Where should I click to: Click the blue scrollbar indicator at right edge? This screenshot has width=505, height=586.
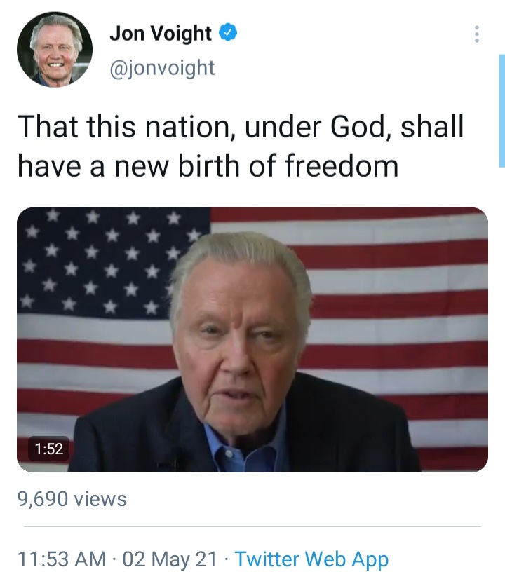click(x=502, y=111)
